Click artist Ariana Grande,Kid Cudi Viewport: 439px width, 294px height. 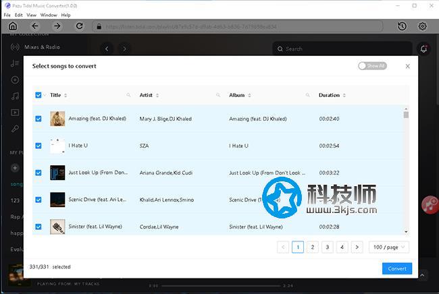pos(166,173)
